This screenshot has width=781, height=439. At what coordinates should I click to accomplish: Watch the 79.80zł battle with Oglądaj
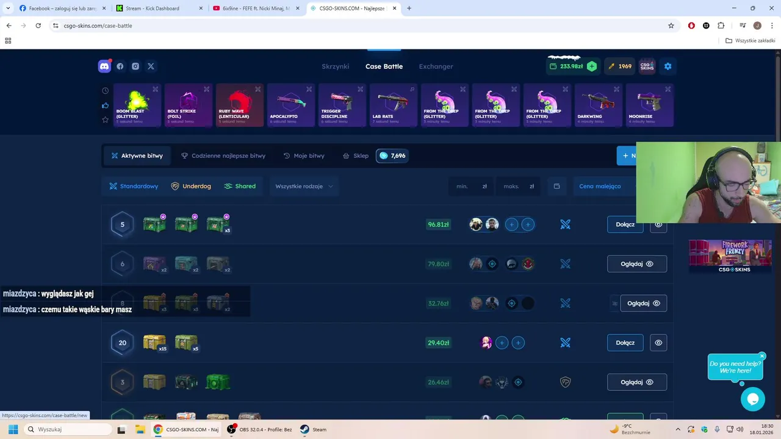pyautogui.click(x=636, y=264)
